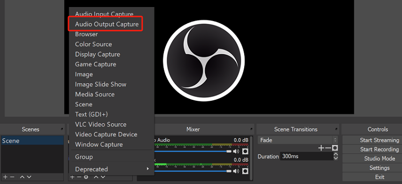
Task: Remove the transition with the Scene Transitions minus icon
Action: [328, 148]
